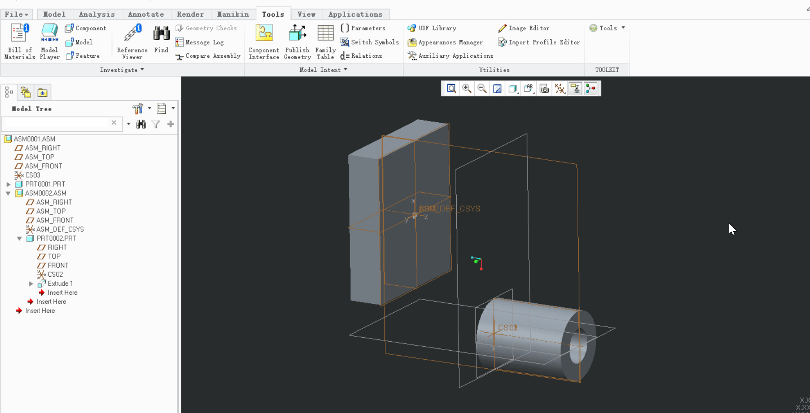Switch to Model ribbon tab
Screen dimensions: 810x413
tap(54, 14)
